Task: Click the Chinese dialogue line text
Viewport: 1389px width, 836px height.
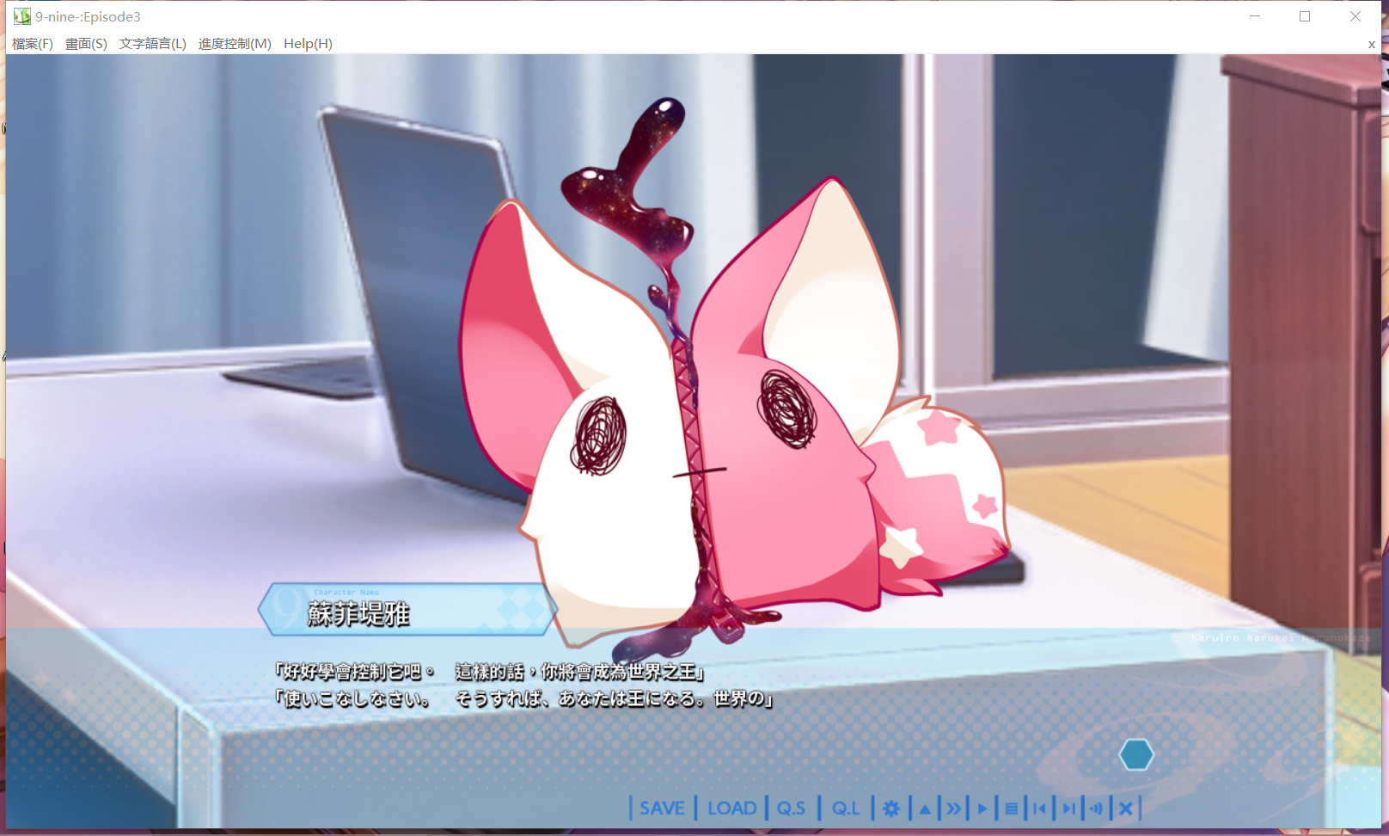Action: pyautogui.click(x=490, y=672)
